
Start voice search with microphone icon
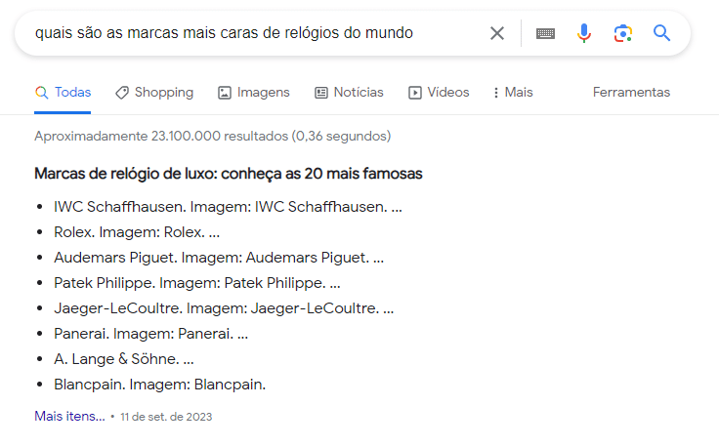[584, 33]
